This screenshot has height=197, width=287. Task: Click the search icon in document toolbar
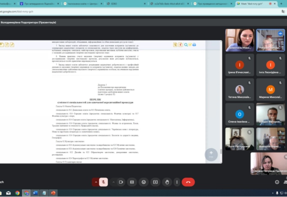click(x=186, y=45)
